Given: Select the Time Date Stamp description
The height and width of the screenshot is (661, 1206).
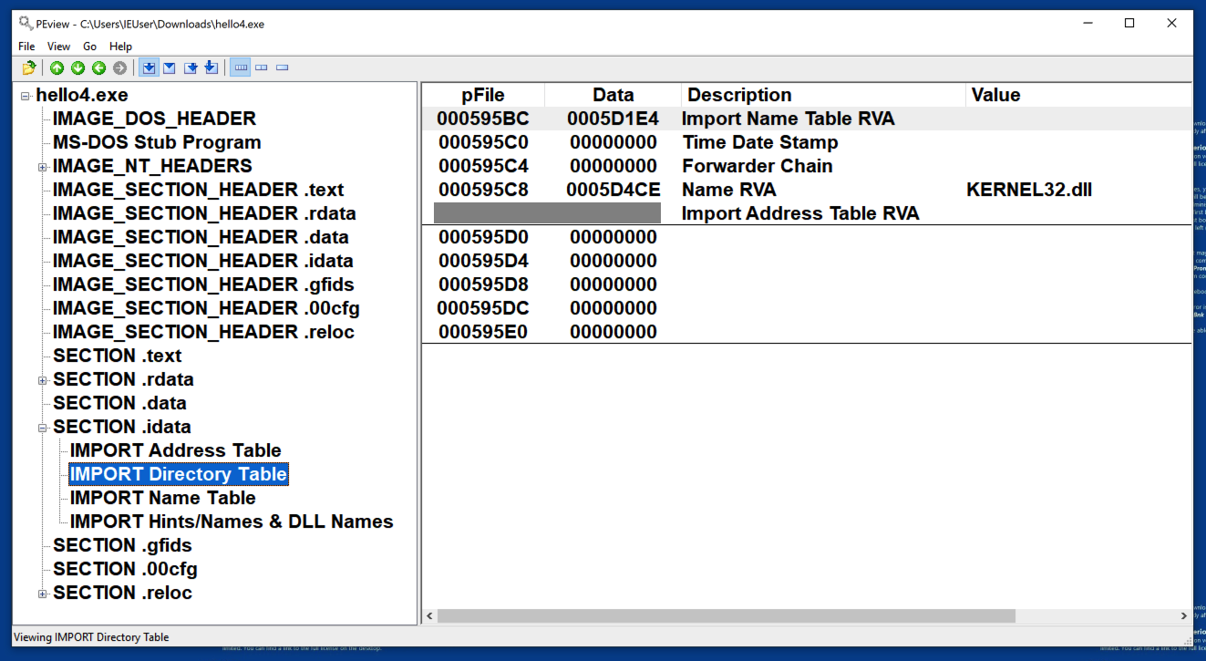Looking at the screenshot, I should [x=760, y=142].
